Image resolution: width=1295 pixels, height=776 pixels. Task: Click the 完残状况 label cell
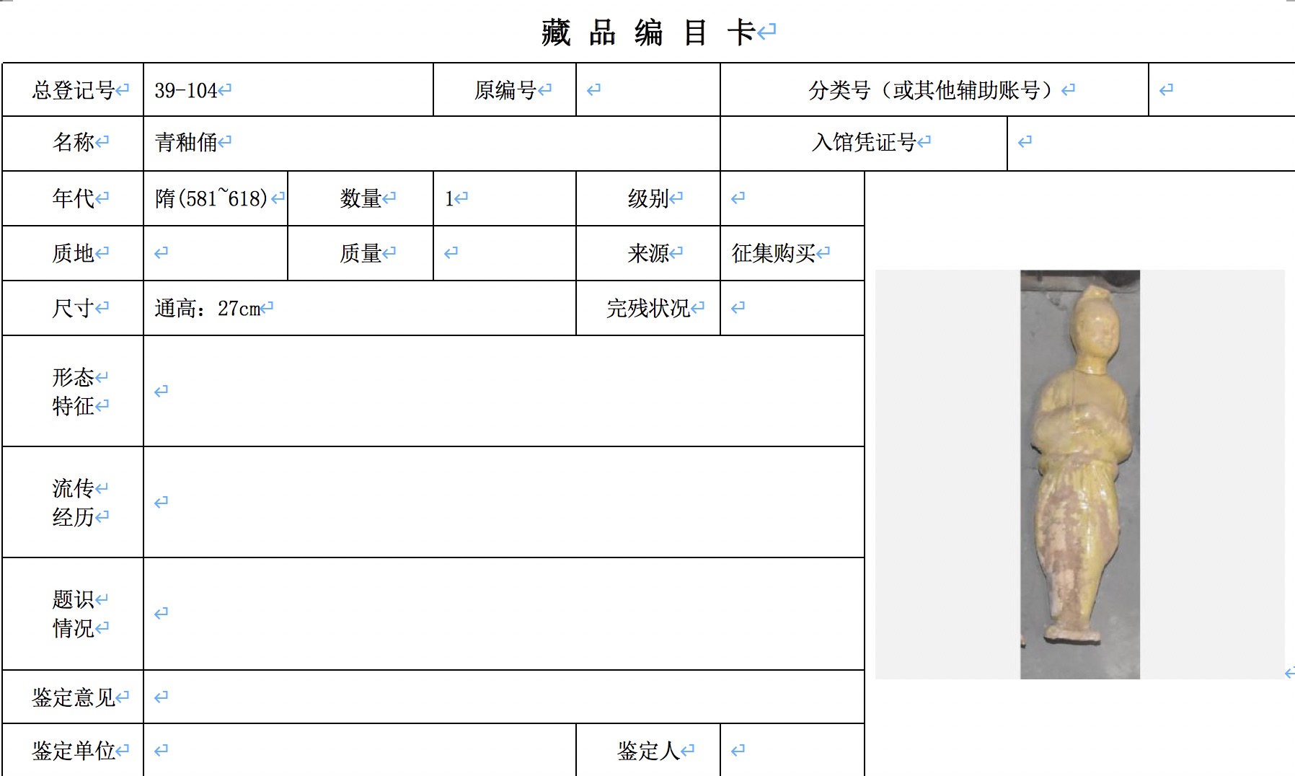point(648,307)
